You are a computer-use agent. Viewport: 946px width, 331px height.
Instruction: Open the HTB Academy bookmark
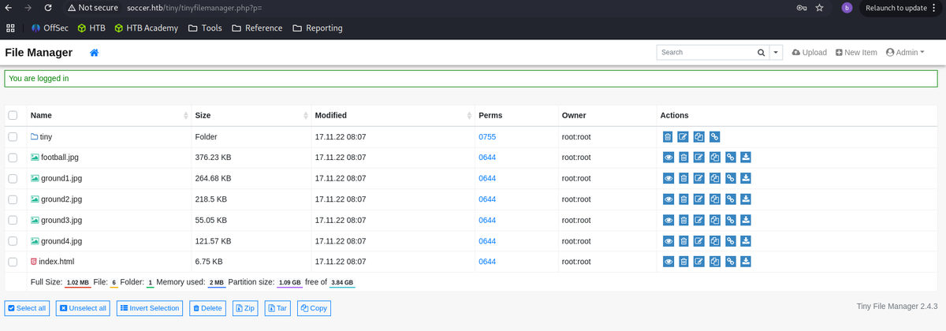146,28
